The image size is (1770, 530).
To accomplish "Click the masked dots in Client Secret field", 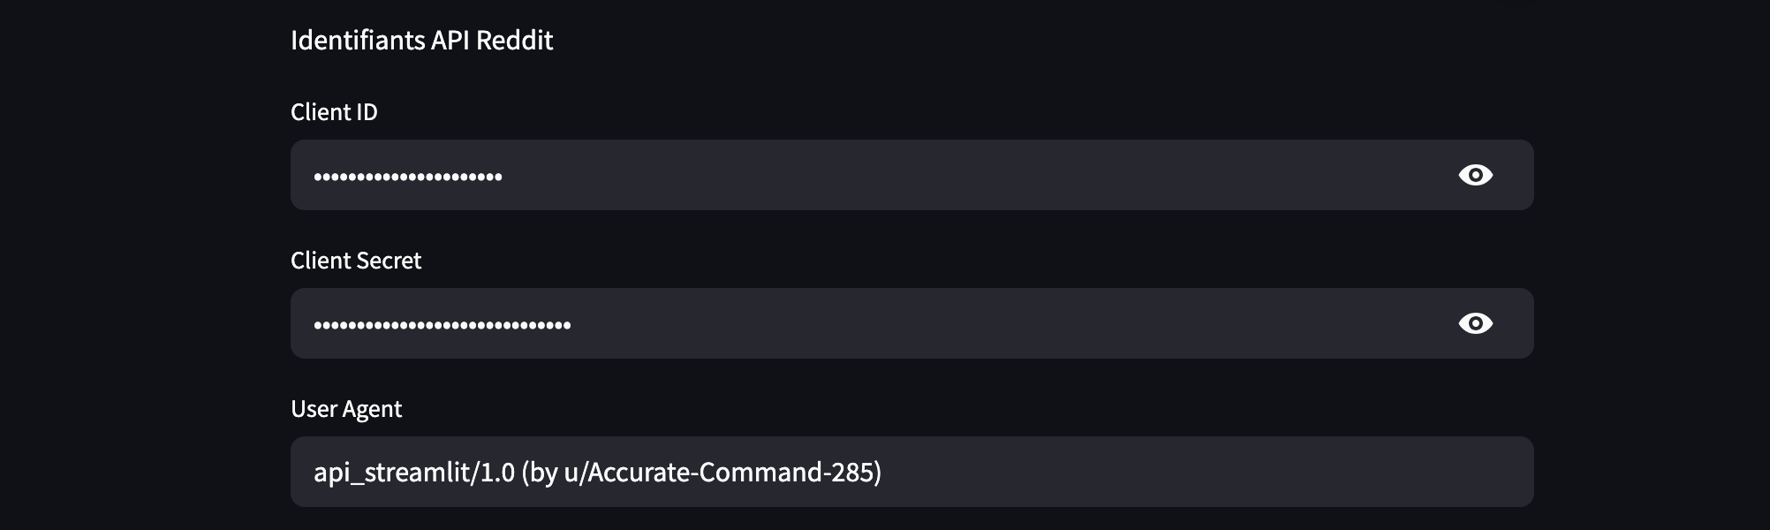I will [442, 325].
